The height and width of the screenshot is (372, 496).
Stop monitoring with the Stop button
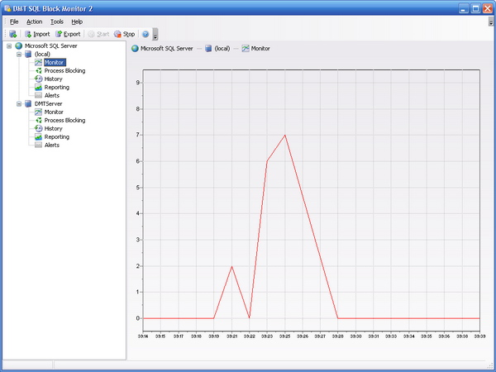pyautogui.click(x=124, y=34)
